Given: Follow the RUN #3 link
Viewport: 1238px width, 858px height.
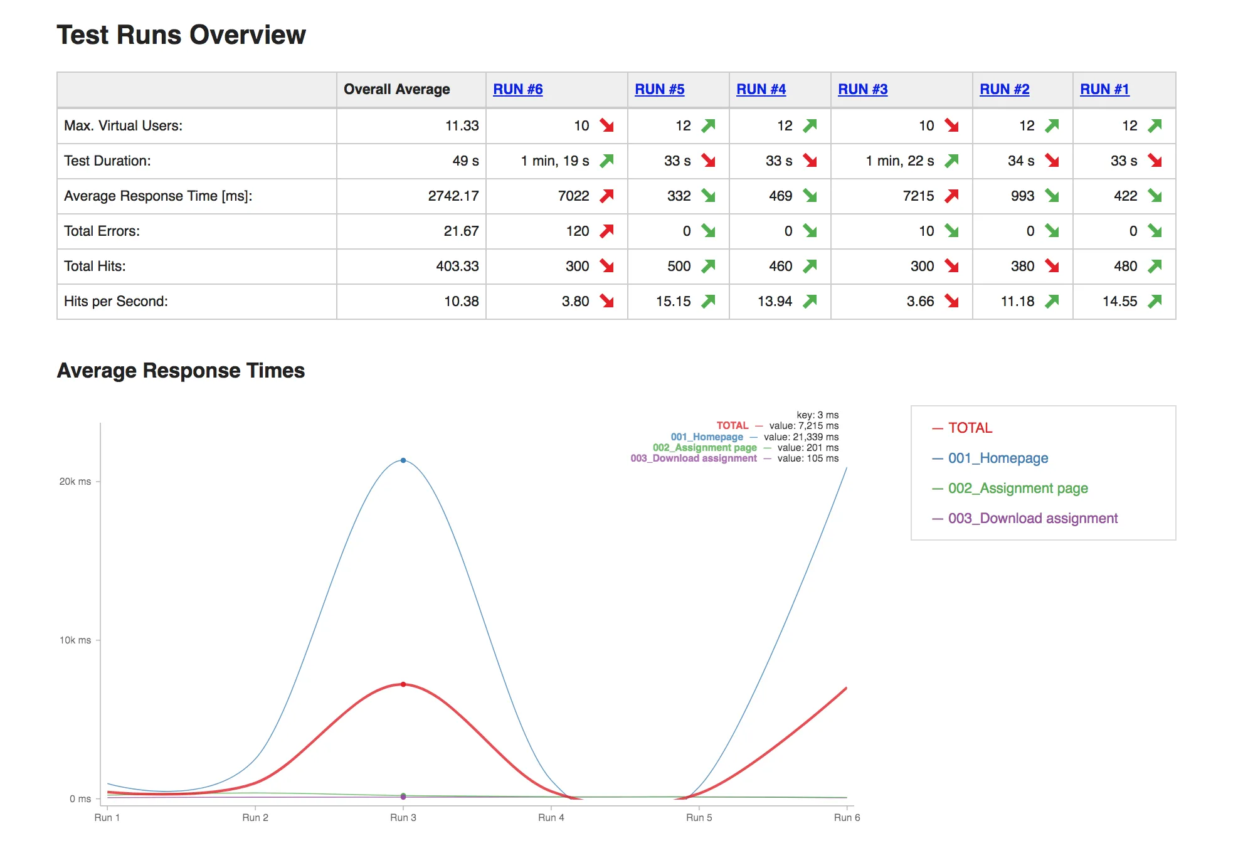Looking at the screenshot, I should 862,89.
